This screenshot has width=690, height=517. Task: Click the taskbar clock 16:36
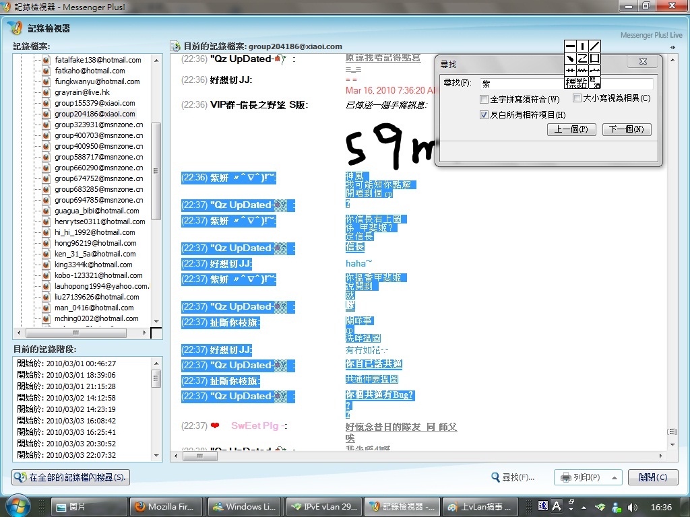[661, 507]
